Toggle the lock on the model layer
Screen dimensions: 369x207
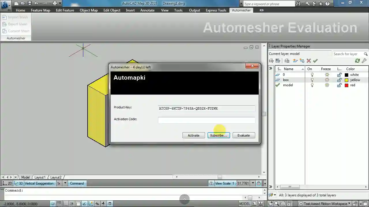339,85
